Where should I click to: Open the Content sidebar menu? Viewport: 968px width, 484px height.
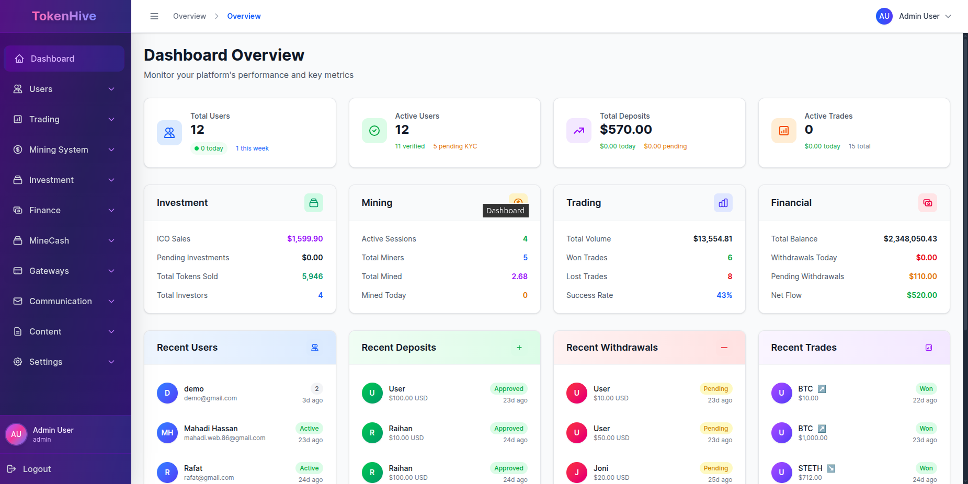point(64,331)
